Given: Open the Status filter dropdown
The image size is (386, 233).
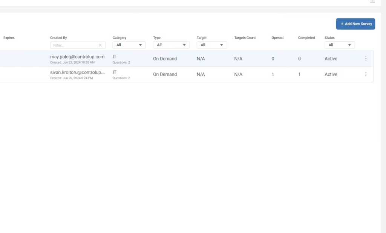Looking at the screenshot, I should point(340,45).
